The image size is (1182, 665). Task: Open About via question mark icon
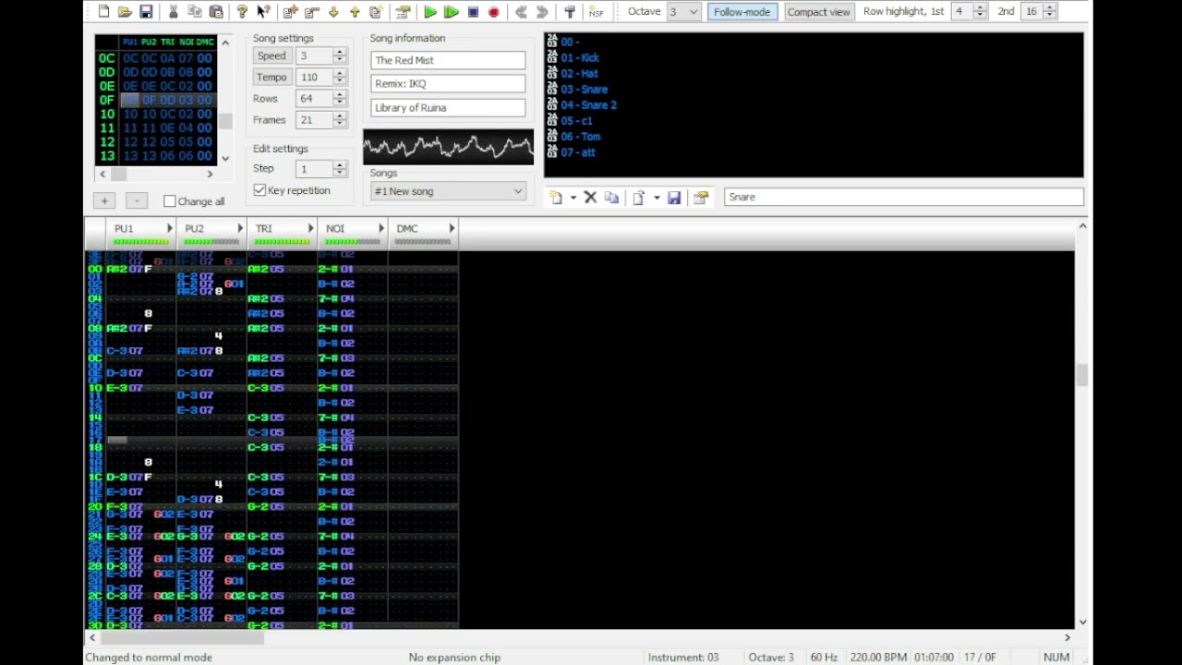click(242, 12)
